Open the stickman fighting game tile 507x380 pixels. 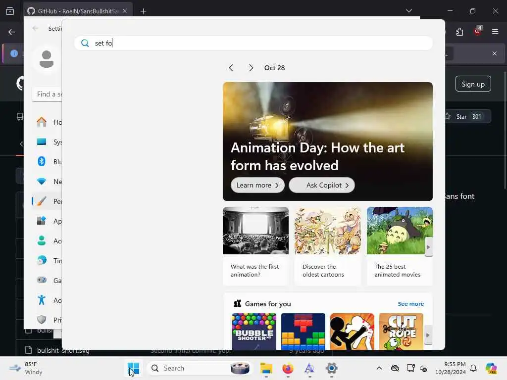tap(352, 332)
